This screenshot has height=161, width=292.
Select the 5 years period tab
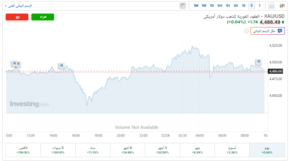pos(58,150)
